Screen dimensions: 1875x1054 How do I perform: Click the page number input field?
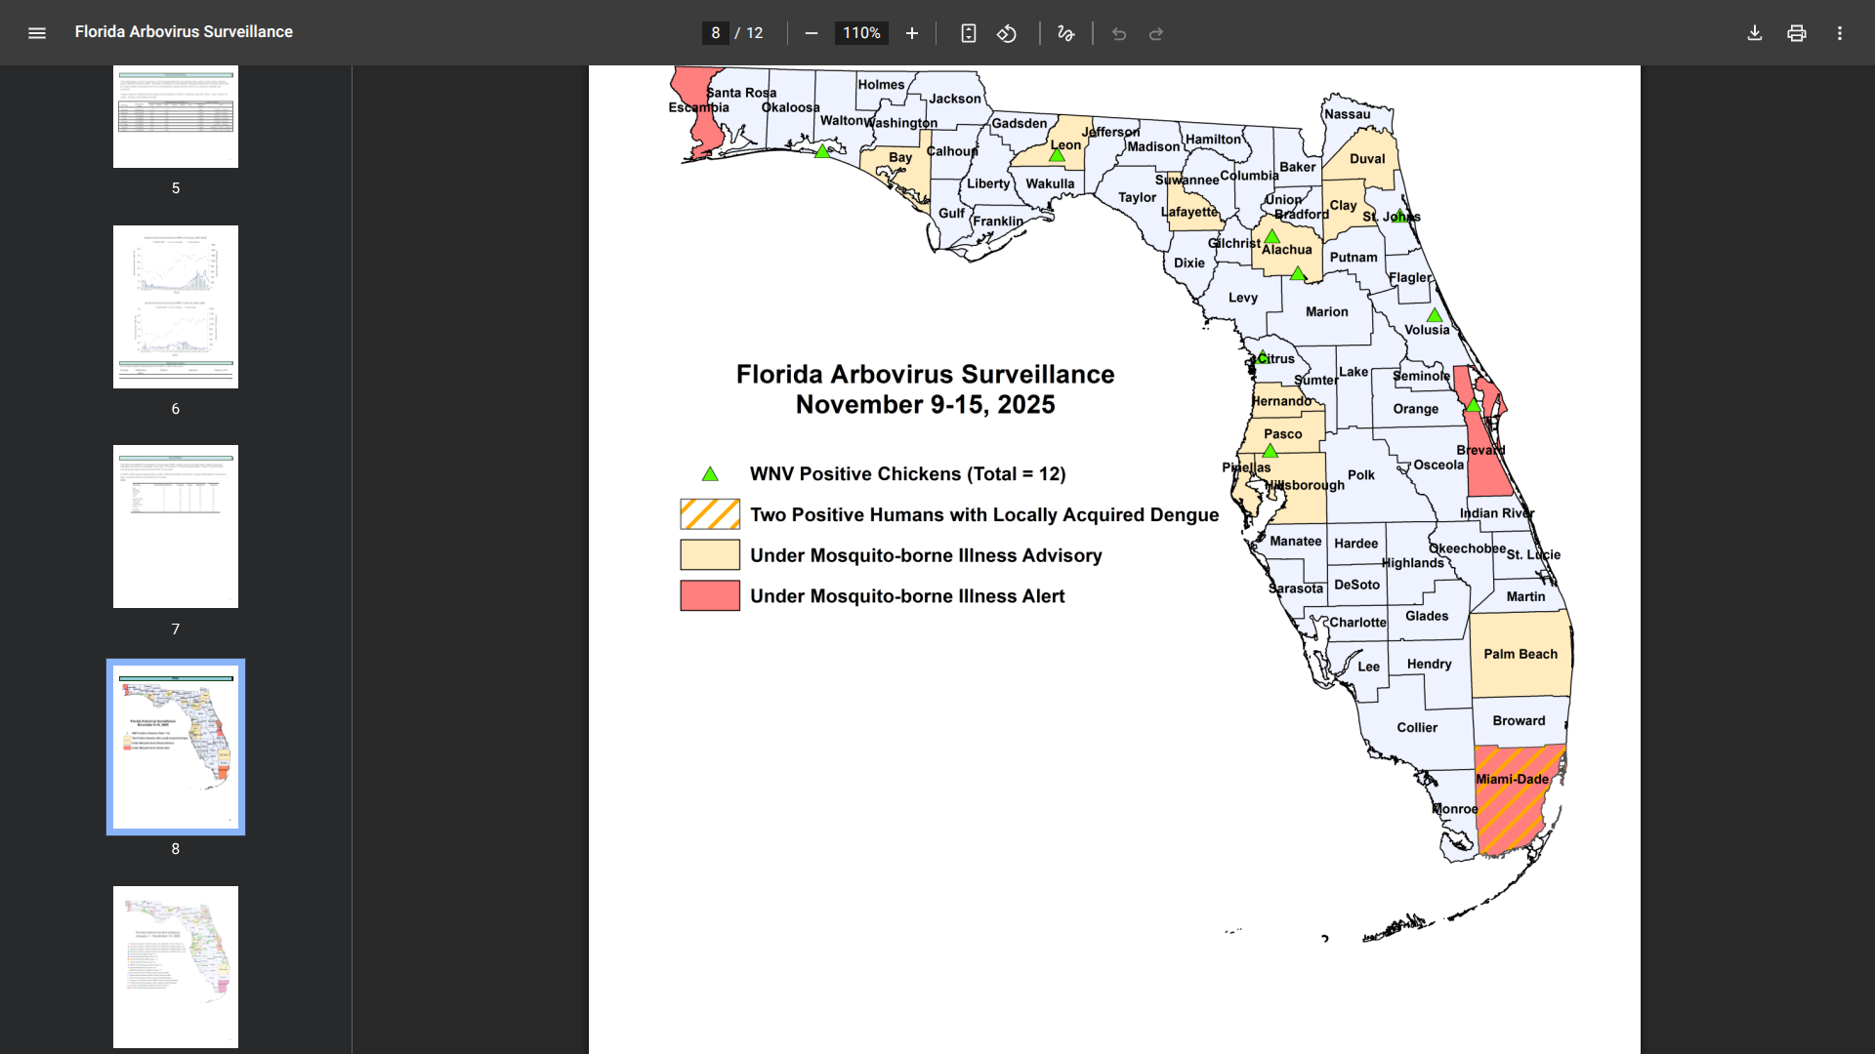715,33
